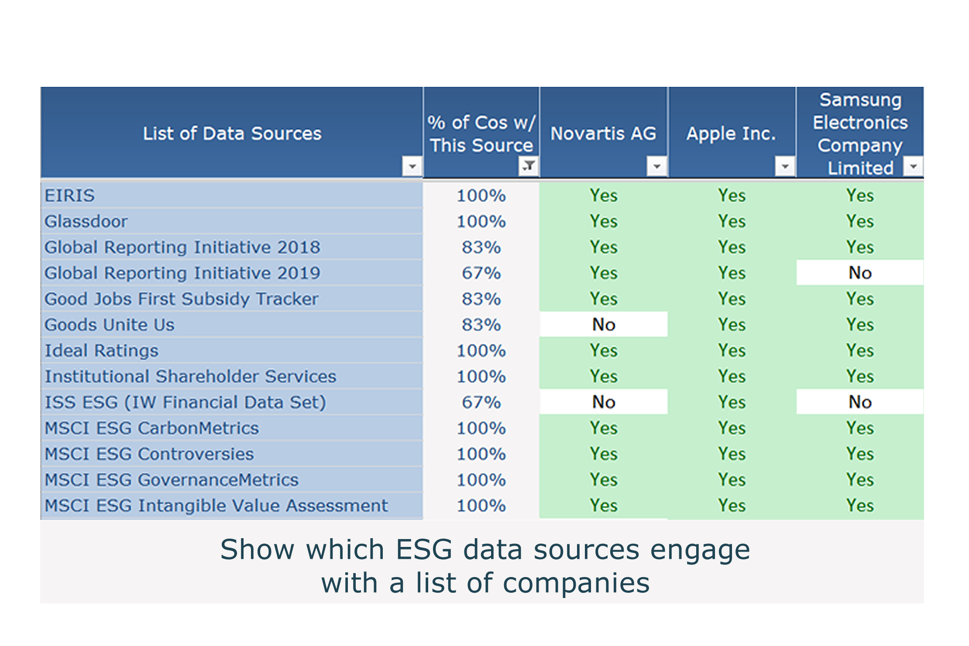This screenshot has width=969, height=646.
Task: Click the Apple Inc. column header
Action: pyautogui.click(x=731, y=133)
